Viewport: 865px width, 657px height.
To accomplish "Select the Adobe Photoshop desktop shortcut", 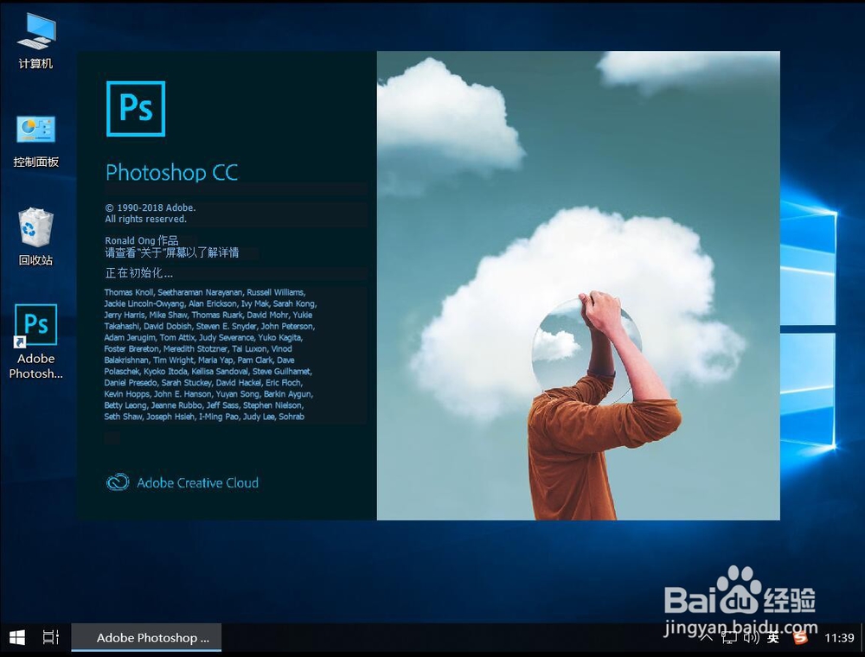I will point(35,341).
